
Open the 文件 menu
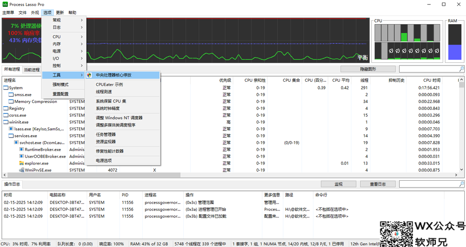click(x=22, y=12)
